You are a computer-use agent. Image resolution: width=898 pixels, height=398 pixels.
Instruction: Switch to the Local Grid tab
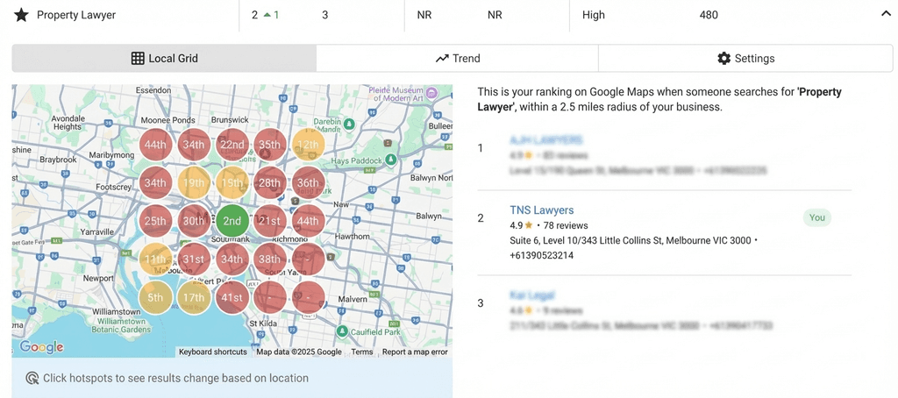tap(164, 59)
